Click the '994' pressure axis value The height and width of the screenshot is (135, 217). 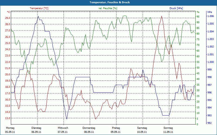point(209,107)
